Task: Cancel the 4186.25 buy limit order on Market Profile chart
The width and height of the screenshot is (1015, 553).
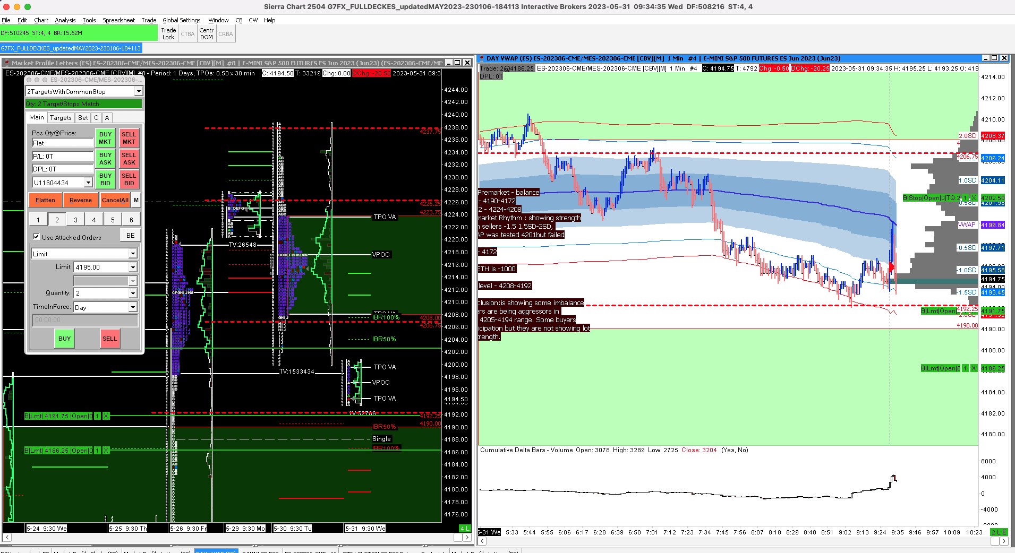Action: (x=106, y=451)
